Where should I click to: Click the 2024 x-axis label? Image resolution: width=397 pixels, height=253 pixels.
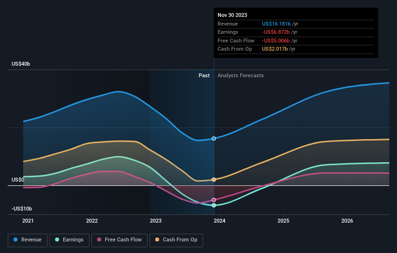point(219,221)
